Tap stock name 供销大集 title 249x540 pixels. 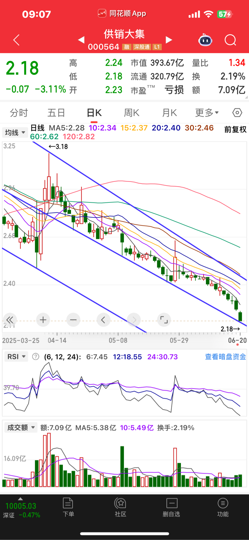point(124,34)
